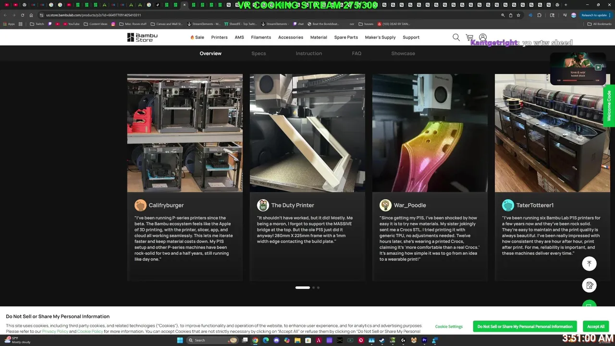
Task: Open Cookie Settings
Action: 449,326
